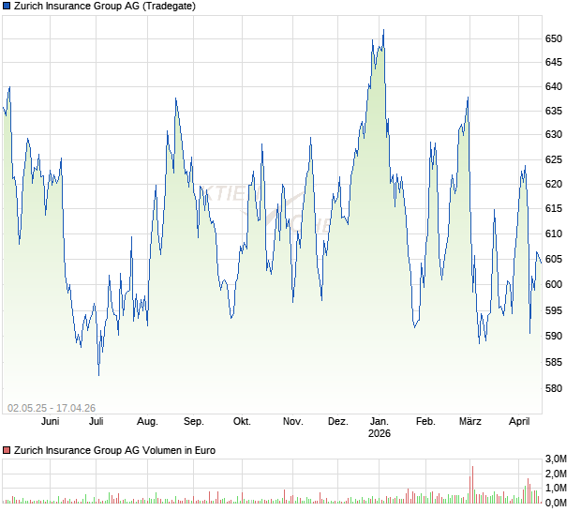Image resolution: width=581 pixels, height=512 pixels.
Task: Click the 'April' month label
Action: (519, 422)
